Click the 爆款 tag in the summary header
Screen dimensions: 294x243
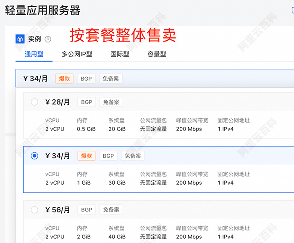click(64, 78)
